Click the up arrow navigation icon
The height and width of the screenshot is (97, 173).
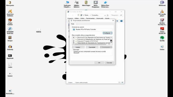pos(78,15)
